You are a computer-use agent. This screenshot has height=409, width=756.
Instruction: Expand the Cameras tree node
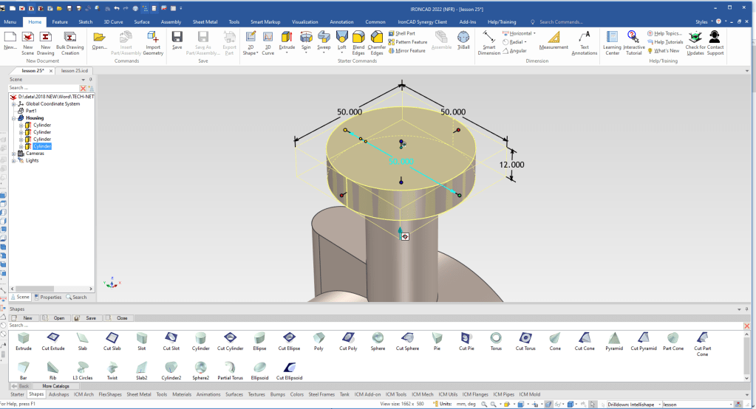(x=13, y=154)
